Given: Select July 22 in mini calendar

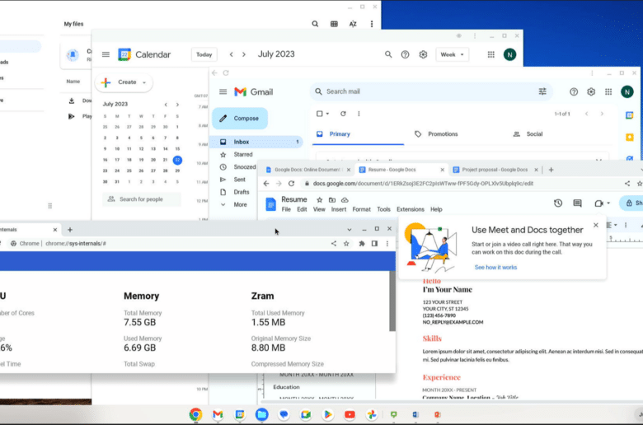Looking at the screenshot, I should point(177,160).
